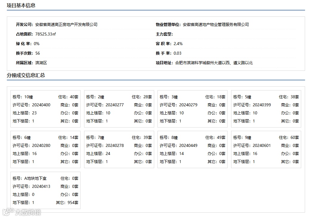
Task: Click 地上楼层 16 in 6幢 card
Action: (x=25, y=153)
